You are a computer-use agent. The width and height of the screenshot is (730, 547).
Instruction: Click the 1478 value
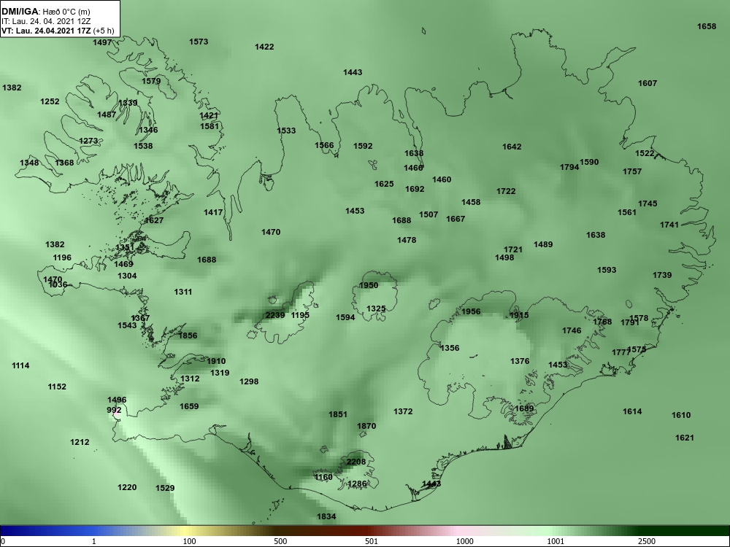(x=407, y=241)
